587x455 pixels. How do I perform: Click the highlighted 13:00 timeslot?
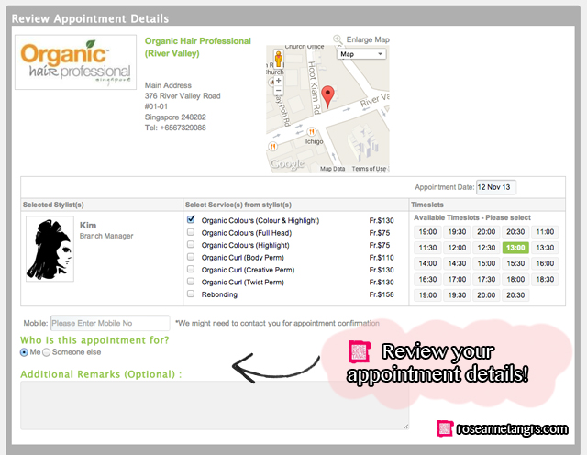tap(515, 248)
